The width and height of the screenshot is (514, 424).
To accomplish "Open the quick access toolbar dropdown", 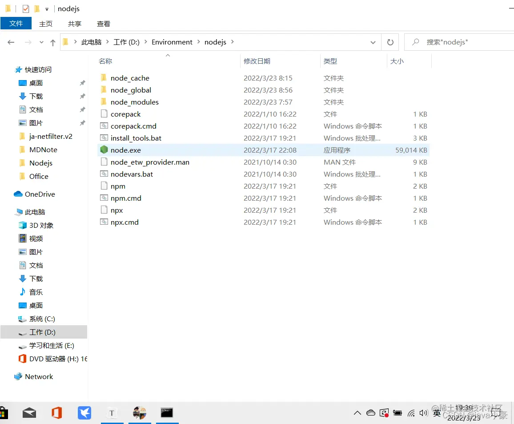I will [x=47, y=9].
